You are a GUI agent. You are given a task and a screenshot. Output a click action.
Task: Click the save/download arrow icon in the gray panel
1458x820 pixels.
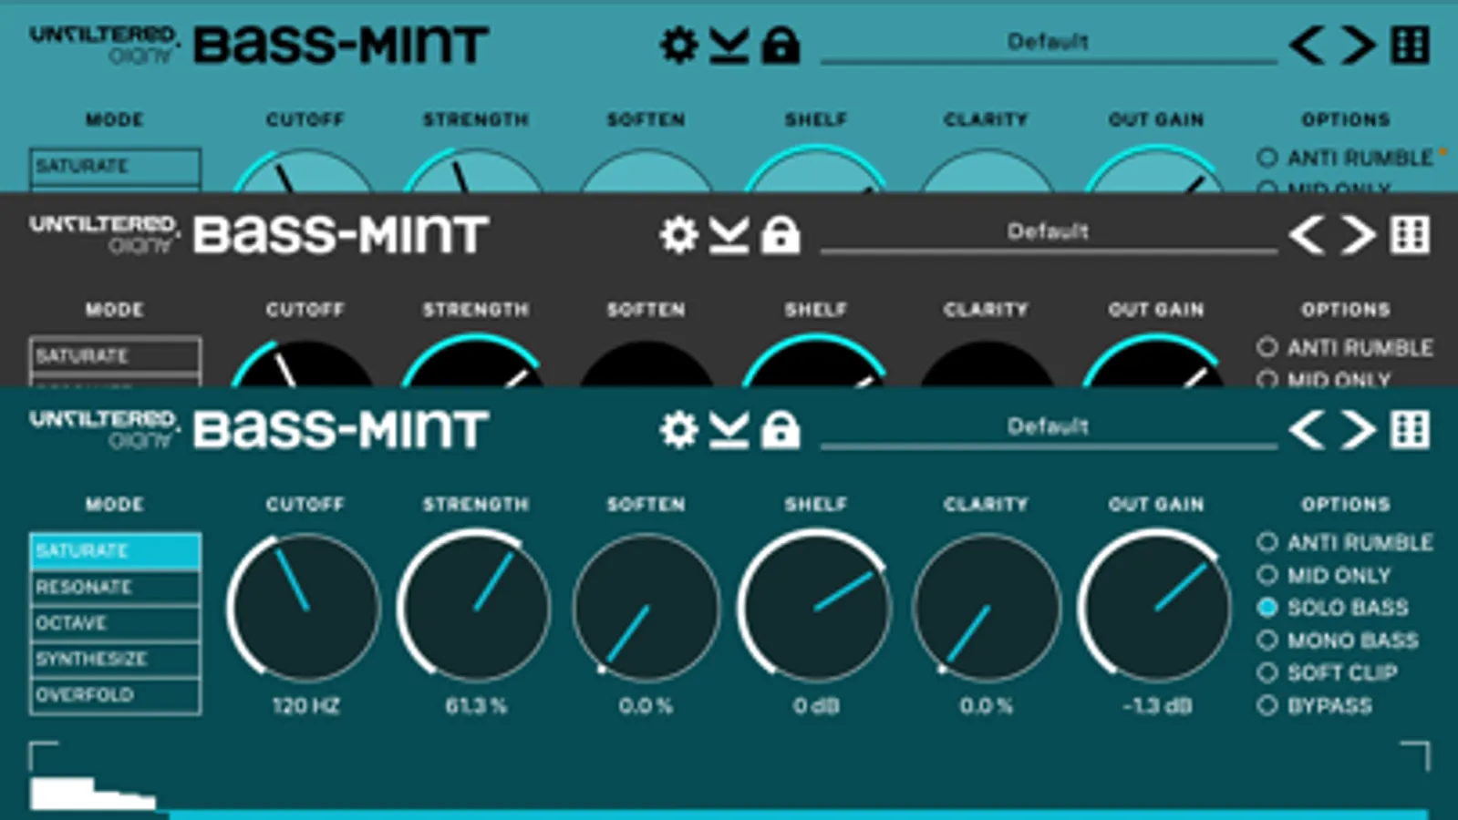point(729,235)
